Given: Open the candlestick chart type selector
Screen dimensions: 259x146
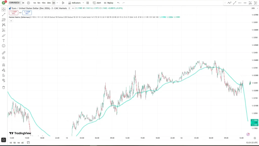Looking at the screenshot, I should click(x=63, y=3).
